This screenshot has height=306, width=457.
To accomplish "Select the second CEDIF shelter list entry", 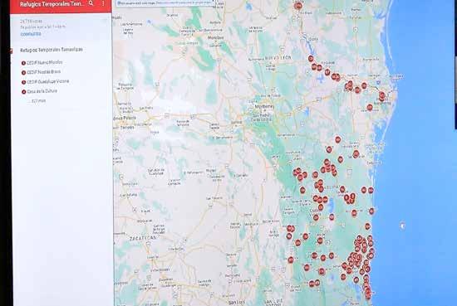I will [x=44, y=72].
